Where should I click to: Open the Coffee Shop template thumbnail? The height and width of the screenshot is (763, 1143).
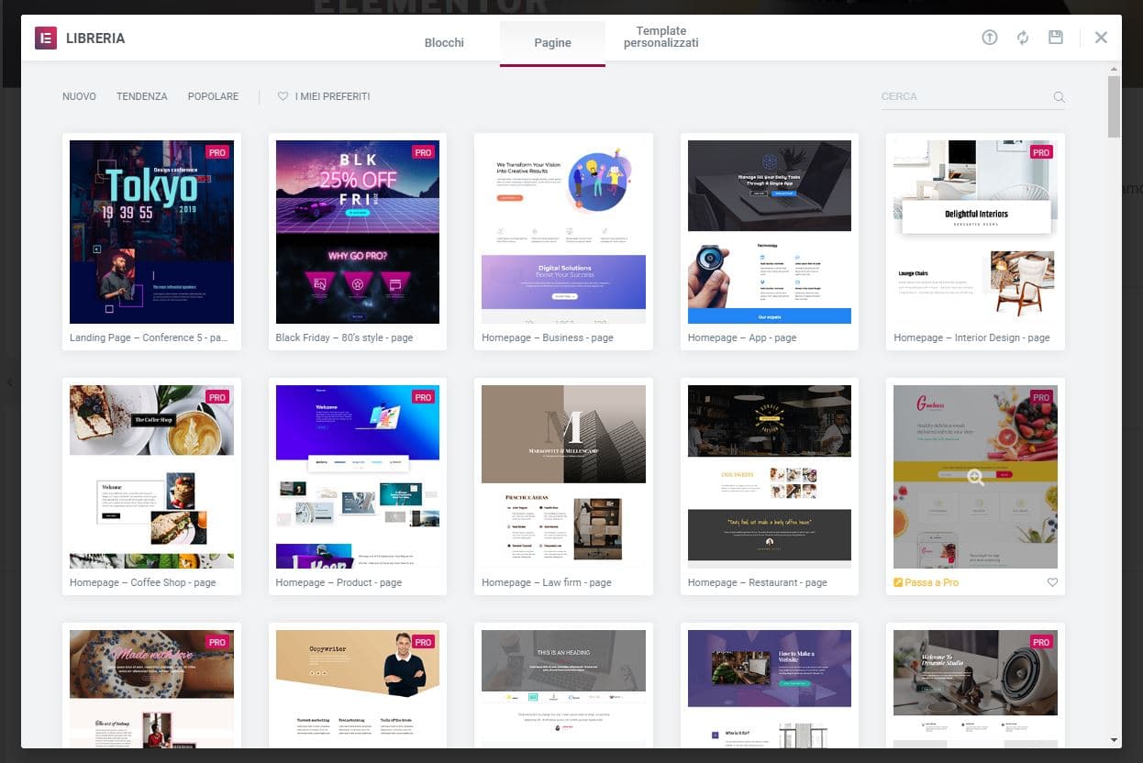pyautogui.click(x=151, y=477)
